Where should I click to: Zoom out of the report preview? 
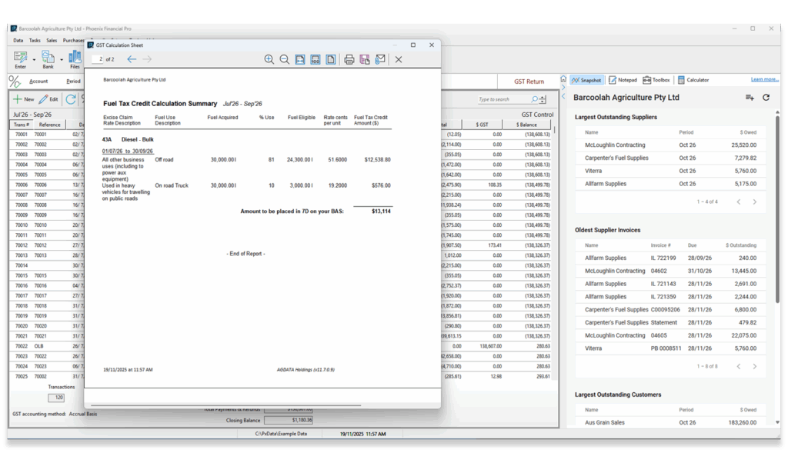coord(285,59)
